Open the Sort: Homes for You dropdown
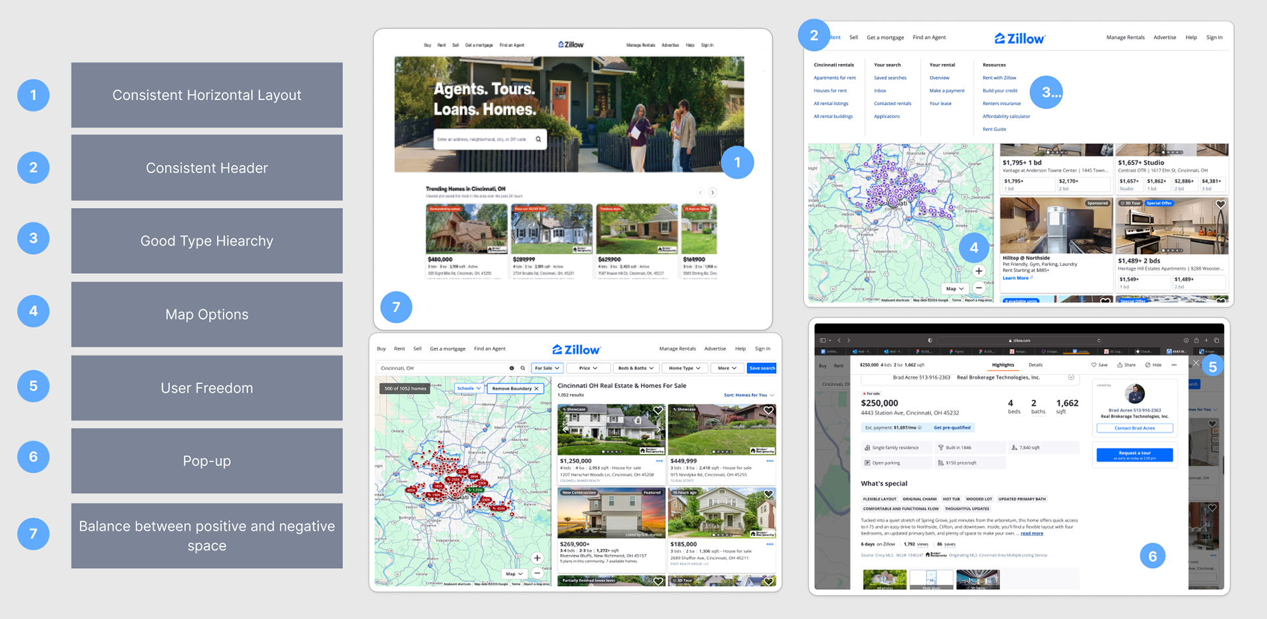The width and height of the screenshot is (1267, 619). [749, 395]
